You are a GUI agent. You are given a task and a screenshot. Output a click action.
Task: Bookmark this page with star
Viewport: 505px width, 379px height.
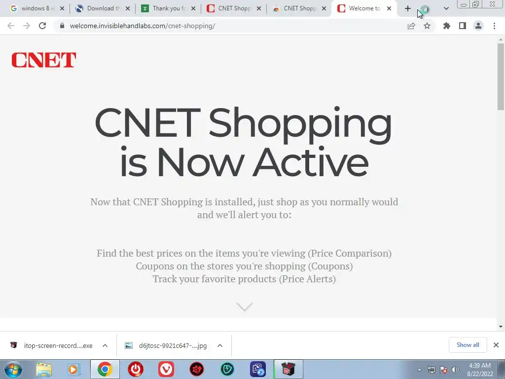pos(427,26)
